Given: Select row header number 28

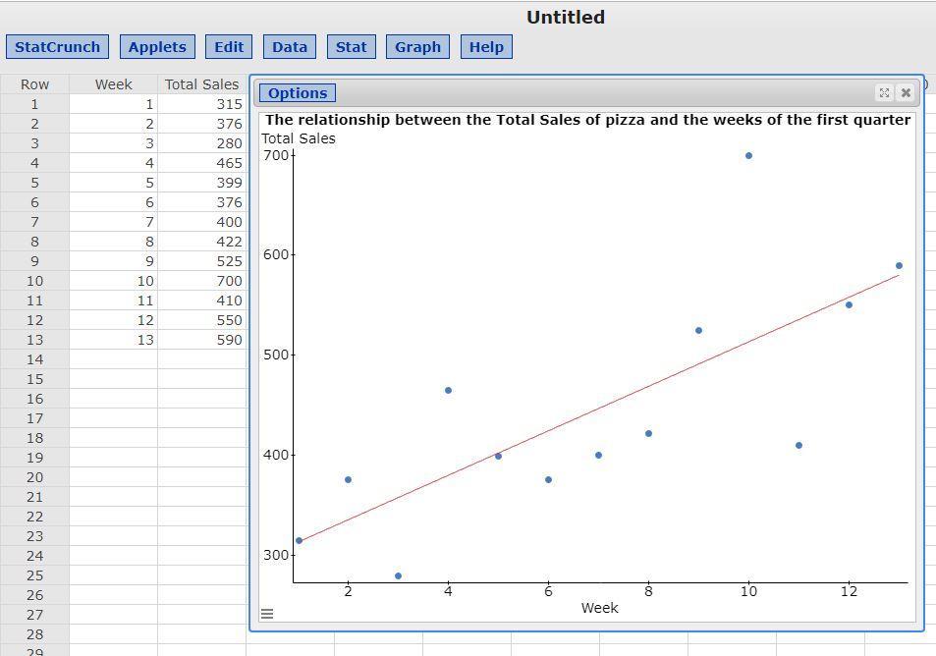Looking at the screenshot, I should coord(34,634).
